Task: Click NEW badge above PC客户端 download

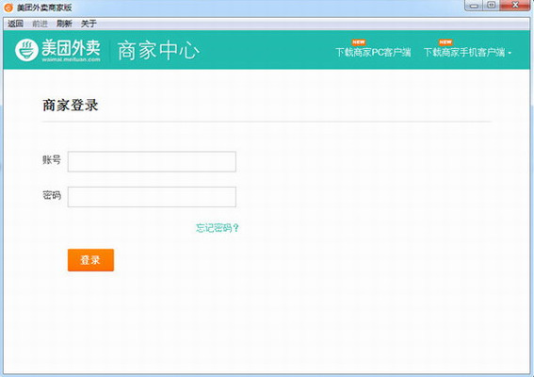Action: point(359,42)
